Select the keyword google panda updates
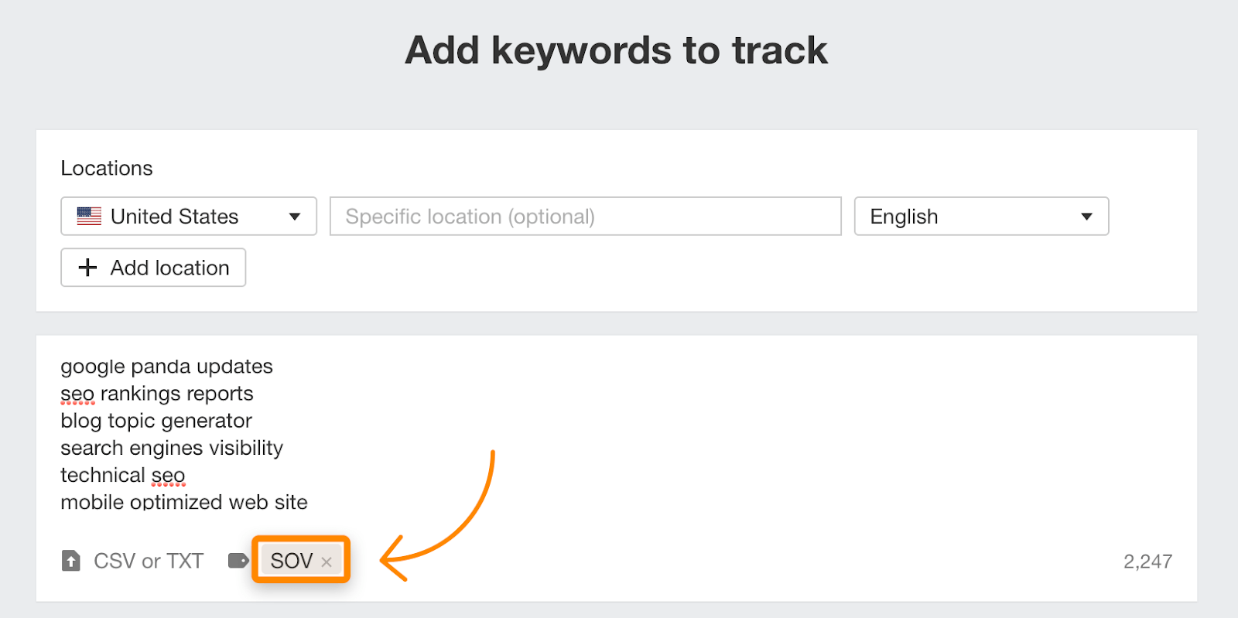 pos(166,366)
